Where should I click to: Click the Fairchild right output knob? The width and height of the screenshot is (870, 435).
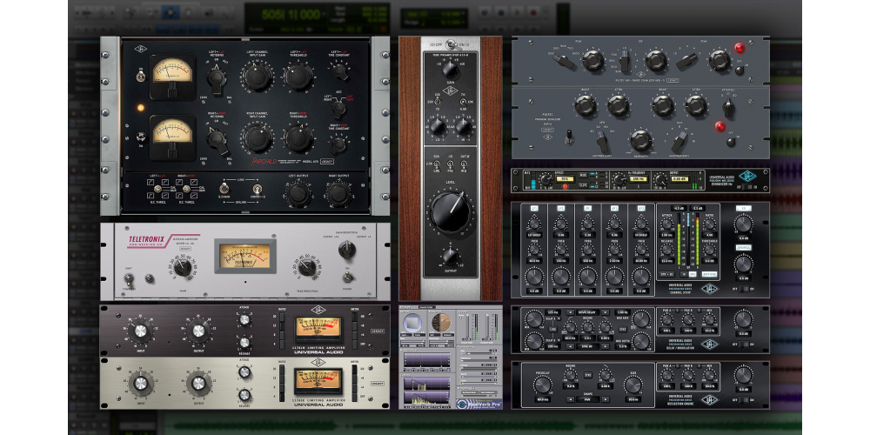[338, 195]
